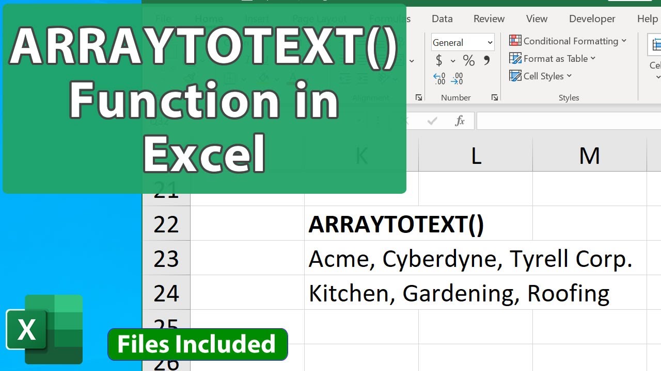661x371 pixels.
Task: Open the View ribbon tab
Action: [537, 19]
